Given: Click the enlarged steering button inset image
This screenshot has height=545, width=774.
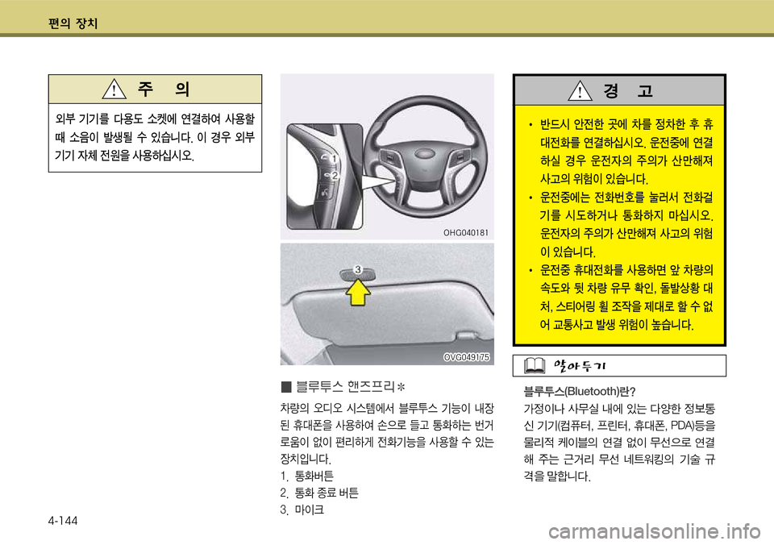Looking at the screenshot, I should click(325, 177).
